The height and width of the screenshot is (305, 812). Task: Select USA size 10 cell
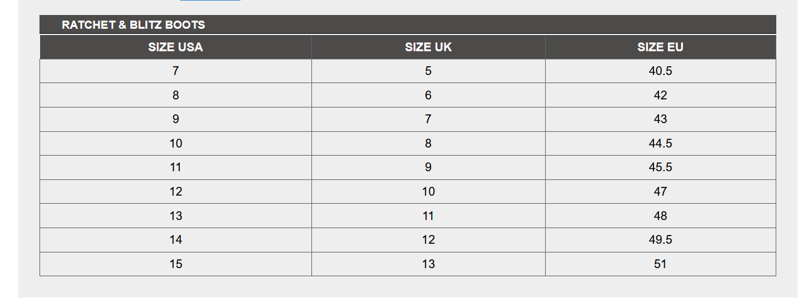[175, 143]
